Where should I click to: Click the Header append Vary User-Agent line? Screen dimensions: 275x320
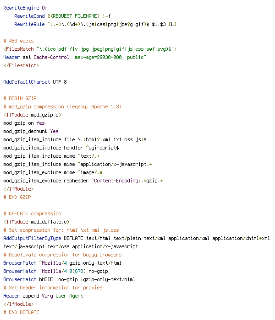[x=43, y=296]
